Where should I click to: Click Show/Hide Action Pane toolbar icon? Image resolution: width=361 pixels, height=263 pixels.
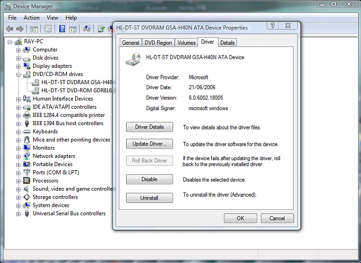[73, 29]
